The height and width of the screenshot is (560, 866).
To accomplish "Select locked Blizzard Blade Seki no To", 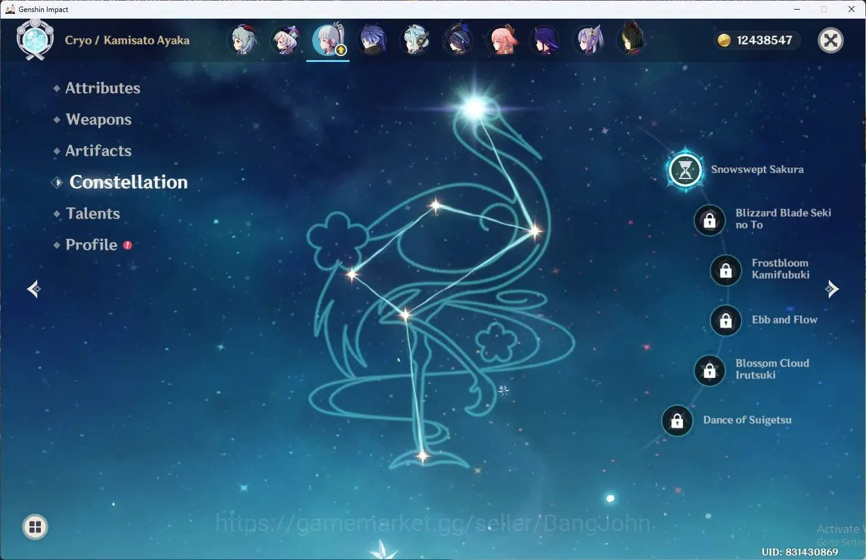I will click(x=710, y=220).
